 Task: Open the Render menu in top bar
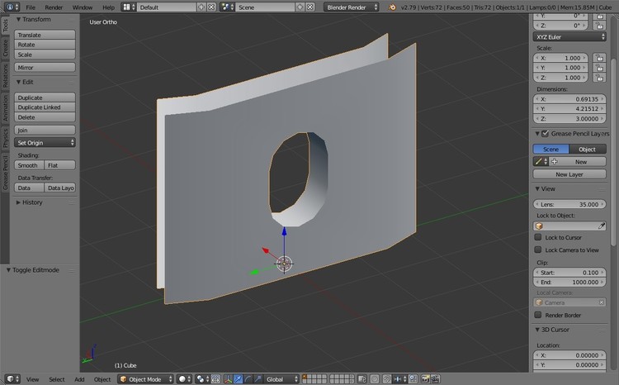point(54,7)
